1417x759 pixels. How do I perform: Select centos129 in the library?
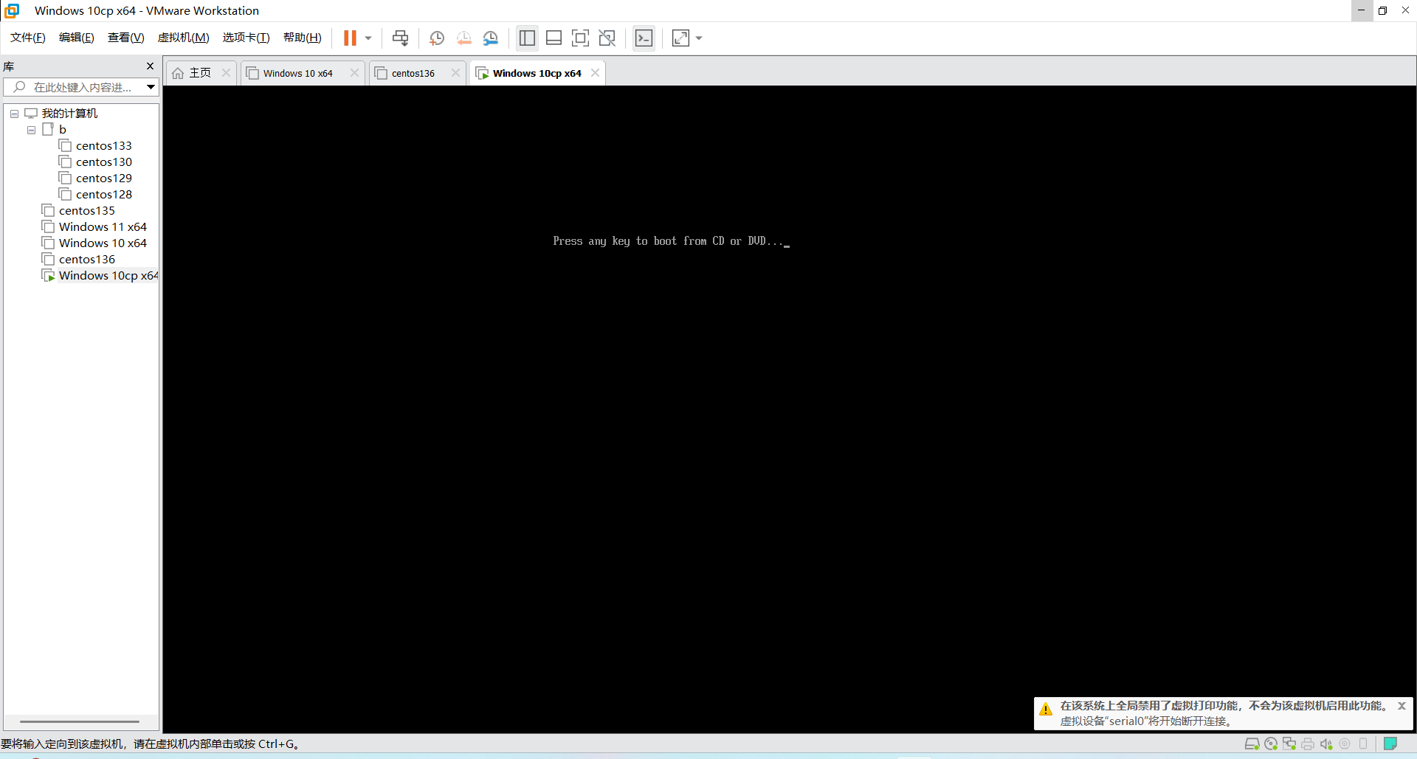coord(103,178)
